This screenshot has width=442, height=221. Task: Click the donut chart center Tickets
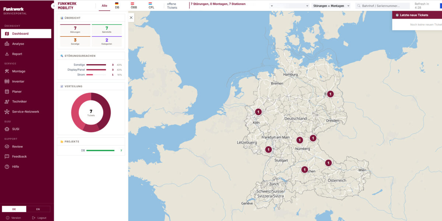click(x=91, y=113)
